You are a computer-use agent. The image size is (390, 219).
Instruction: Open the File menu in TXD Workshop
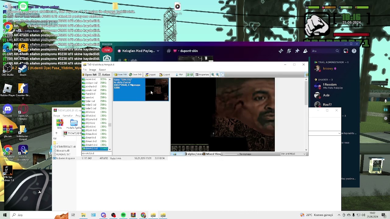[85, 70]
